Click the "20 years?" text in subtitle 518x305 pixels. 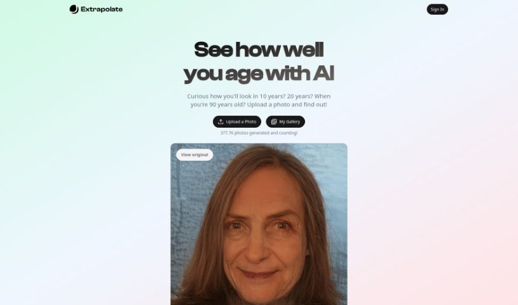tap(299, 96)
